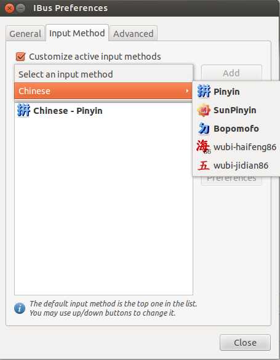Choose the highlighted Chinese menu entry
280x360 pixels.
tap(103, 91)
